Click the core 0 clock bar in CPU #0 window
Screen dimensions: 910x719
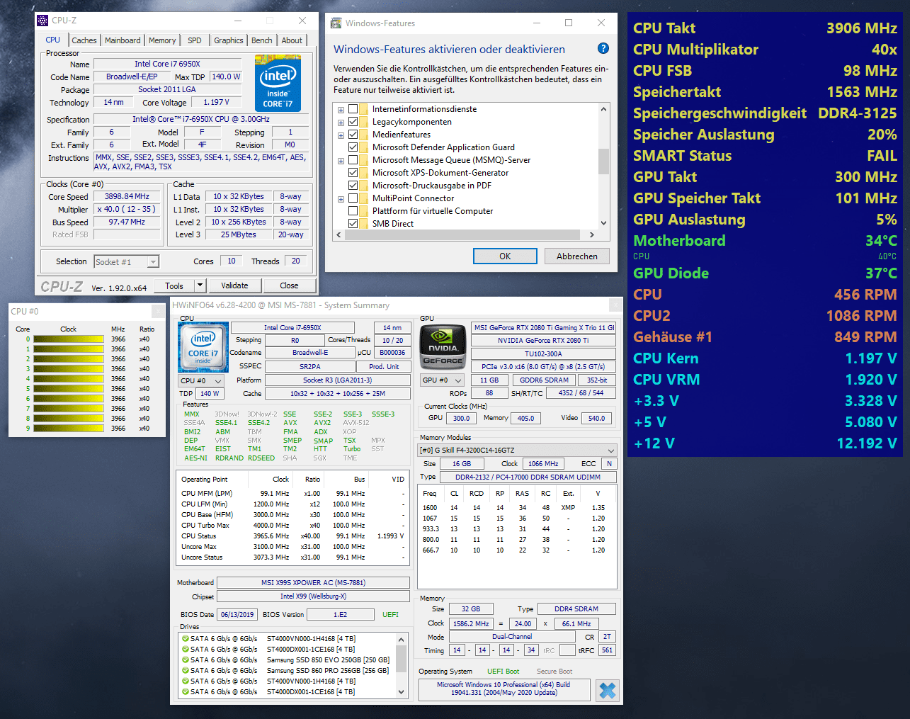tap(69, 339)
